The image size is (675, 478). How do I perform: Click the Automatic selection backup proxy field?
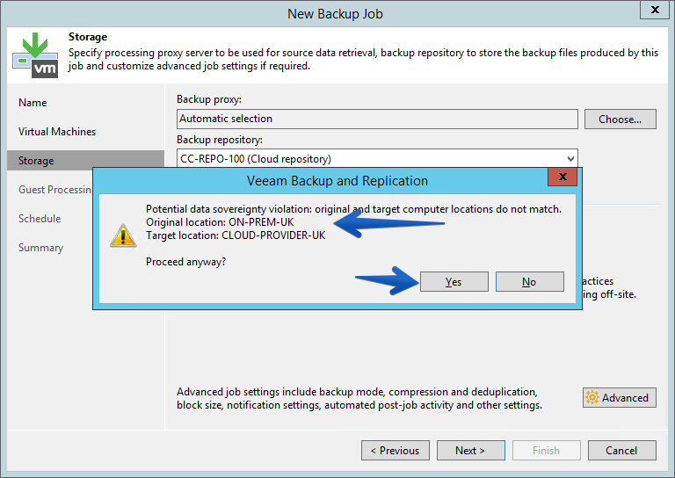pos(377,119)
